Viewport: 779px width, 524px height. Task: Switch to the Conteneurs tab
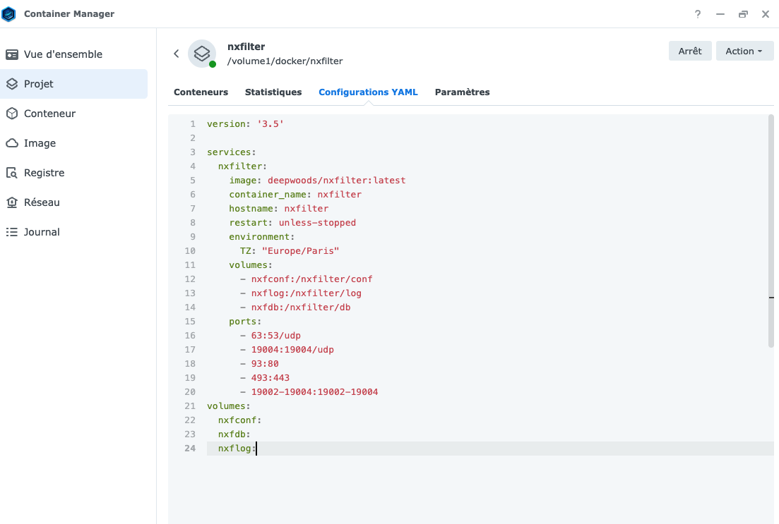[201, 92]
